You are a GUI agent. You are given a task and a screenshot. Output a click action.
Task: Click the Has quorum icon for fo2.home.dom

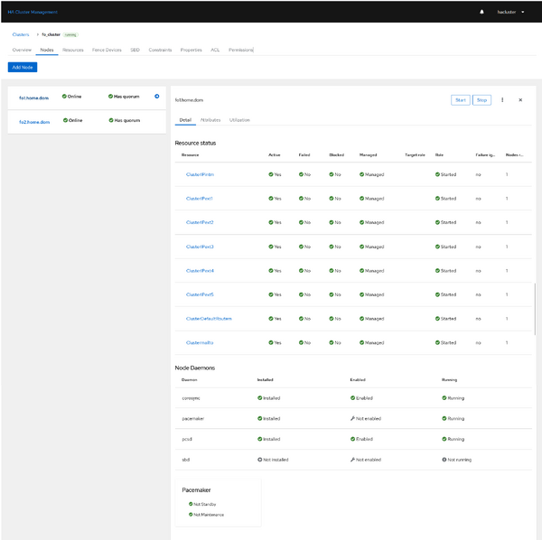(x=111, y=120)
